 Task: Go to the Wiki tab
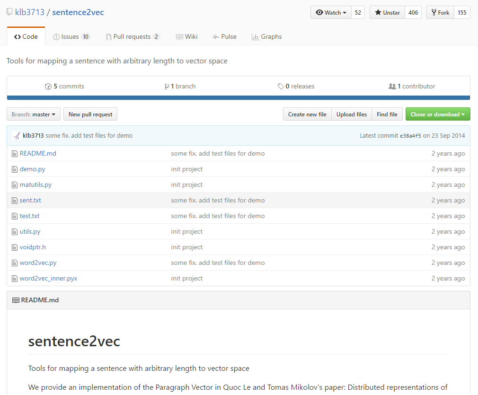tap(186, 36)
